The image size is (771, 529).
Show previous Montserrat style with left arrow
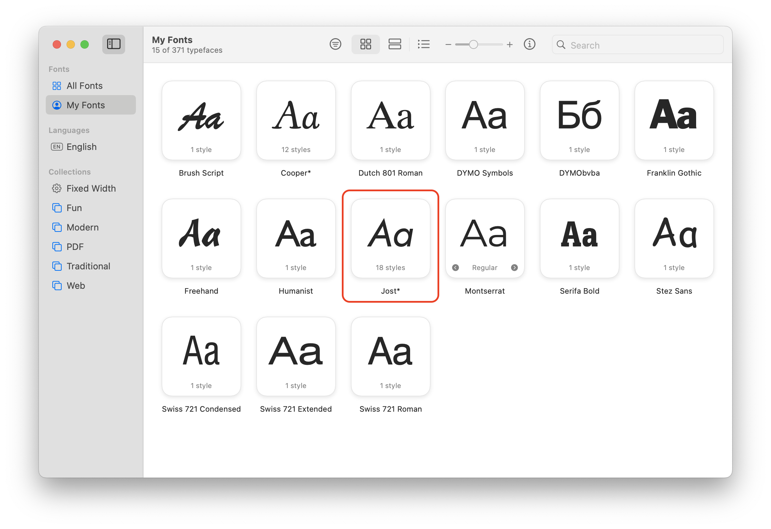[x=456, y=267]
